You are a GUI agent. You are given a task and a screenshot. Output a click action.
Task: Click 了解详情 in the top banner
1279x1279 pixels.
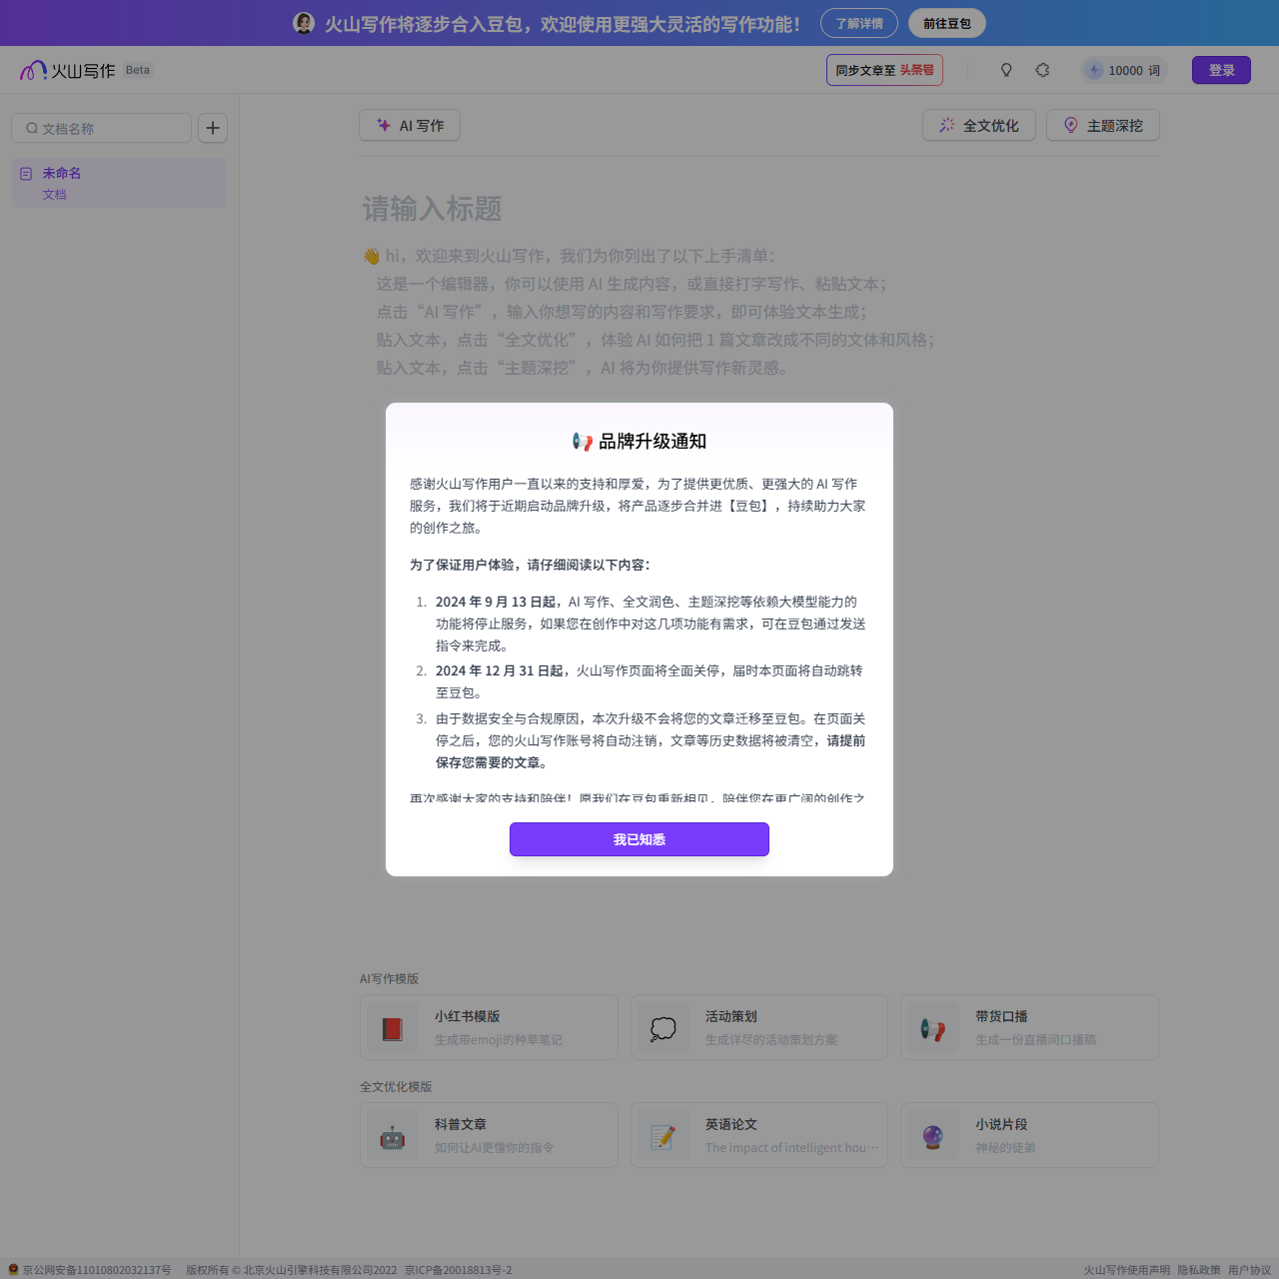[x=859, y=23]
